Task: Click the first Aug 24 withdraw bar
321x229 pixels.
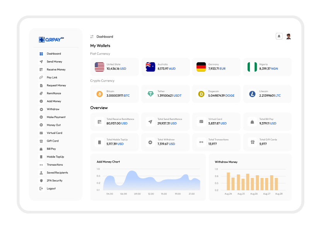Action: tap(228, 181)
